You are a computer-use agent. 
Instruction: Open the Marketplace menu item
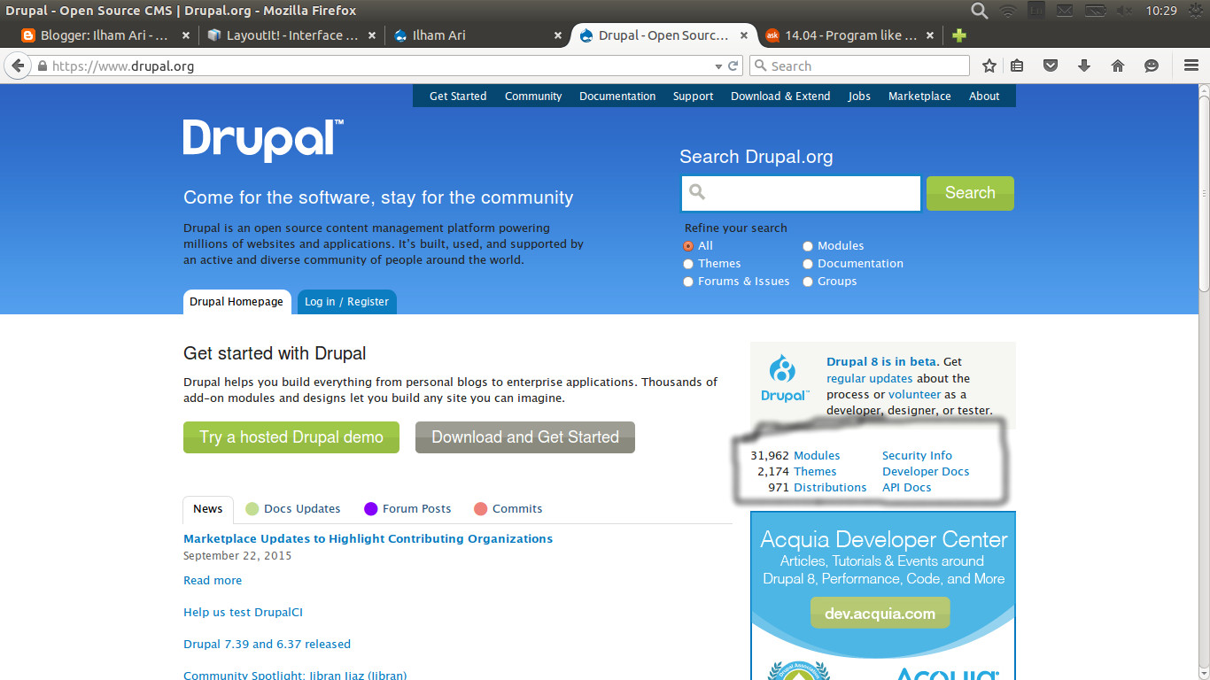coord(919,96)
